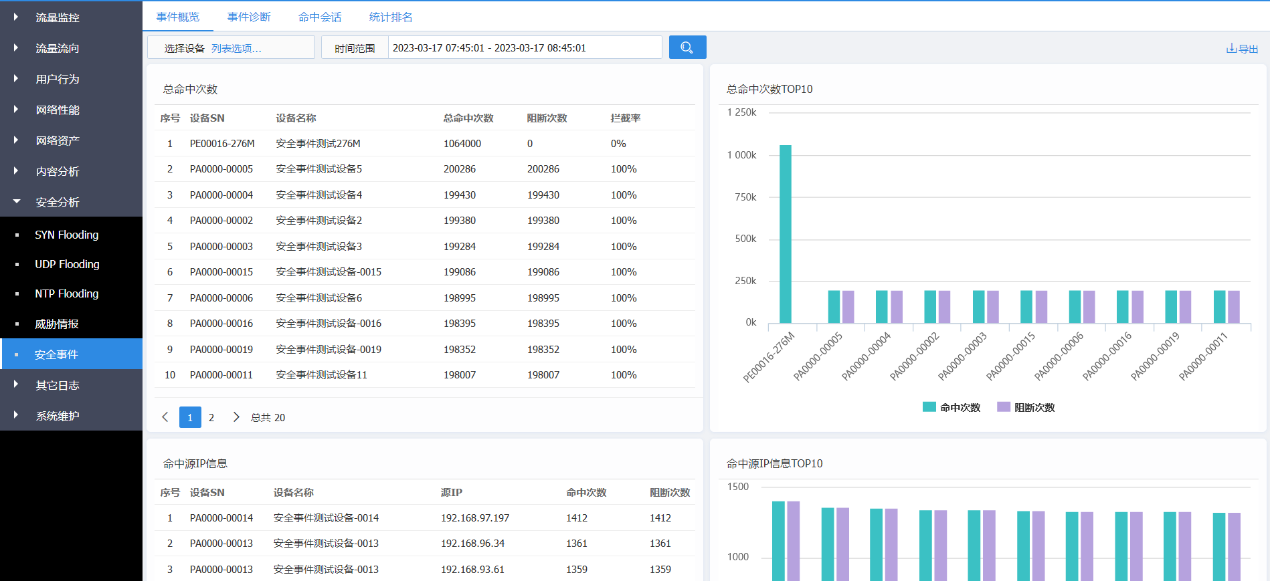Viewport: 1270px width, 581px height.
Task: Go to next page arrow in pagination
Action: pos(236,417)
